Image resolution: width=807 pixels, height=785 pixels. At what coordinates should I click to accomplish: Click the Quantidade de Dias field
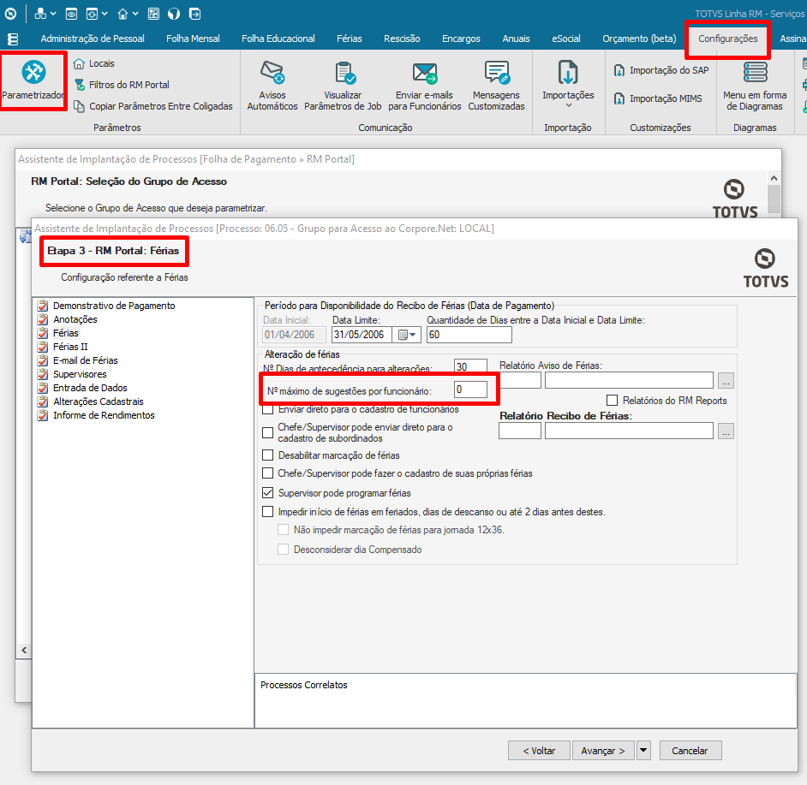pyautogui.click(x=469, y=335)
